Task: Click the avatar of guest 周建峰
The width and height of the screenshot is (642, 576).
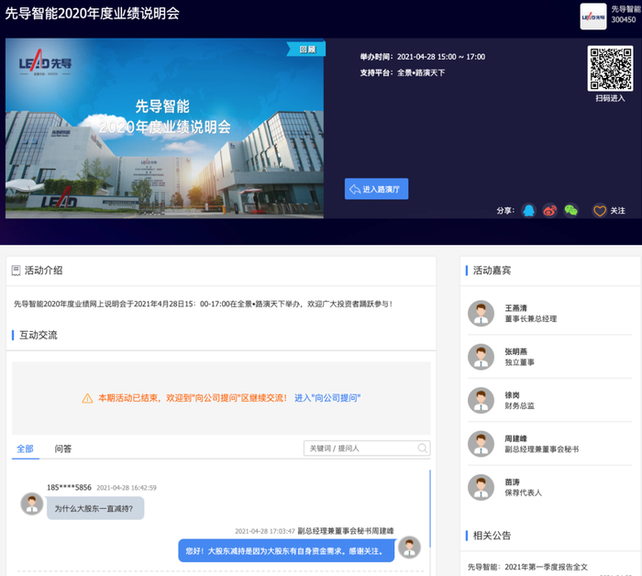Action: (481, 444)
